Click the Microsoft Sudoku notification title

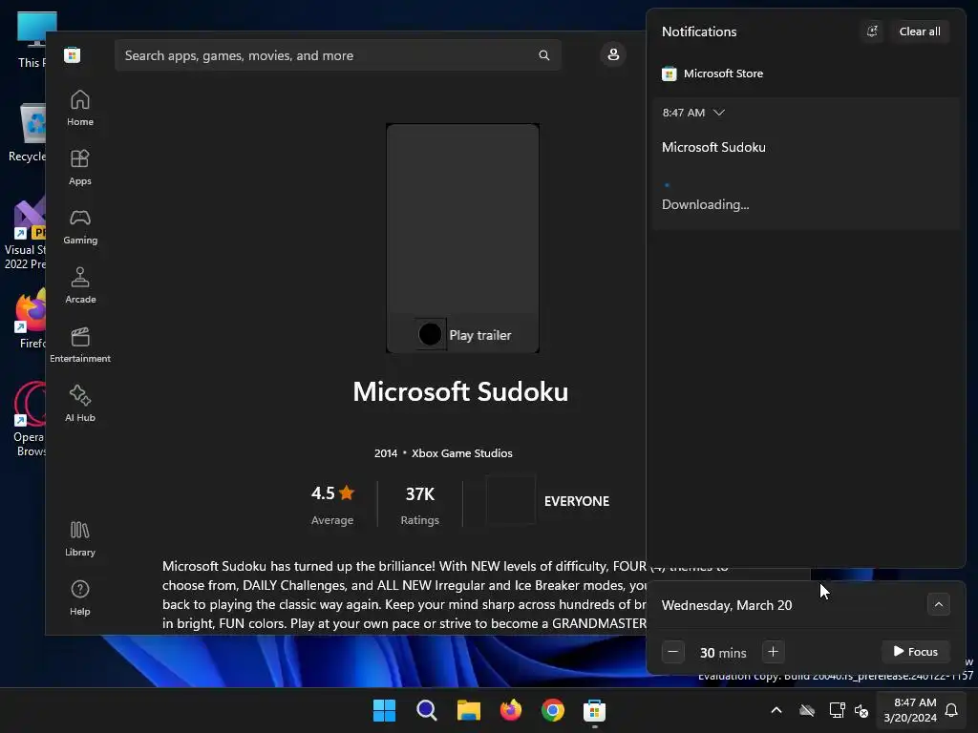point(713,148)
